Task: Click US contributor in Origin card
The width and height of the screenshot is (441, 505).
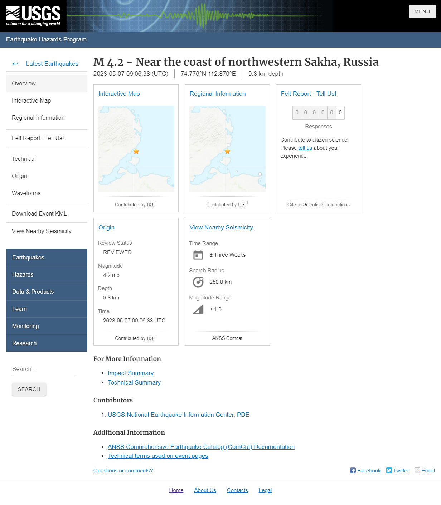Action: pos(150,338)
